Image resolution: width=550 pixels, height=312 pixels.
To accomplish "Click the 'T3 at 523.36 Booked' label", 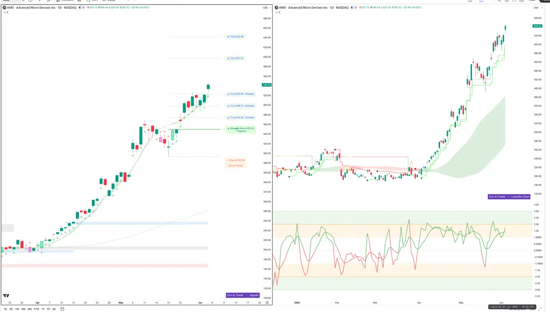I will (x=241, y=94).
